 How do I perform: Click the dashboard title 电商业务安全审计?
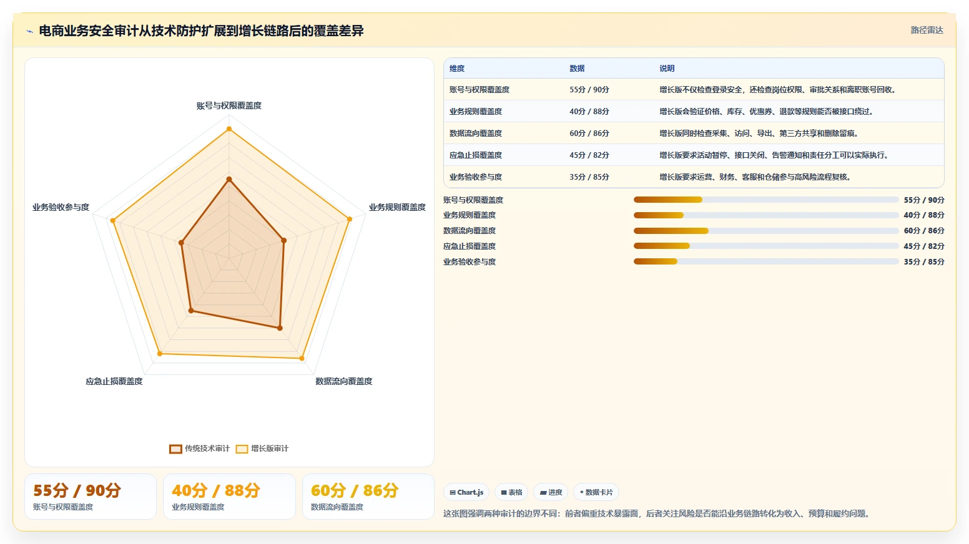pos(201,31)
